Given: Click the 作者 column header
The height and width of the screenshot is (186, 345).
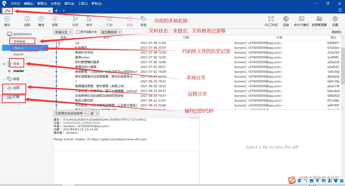Looking at the screenshot, I should [279, 37].
